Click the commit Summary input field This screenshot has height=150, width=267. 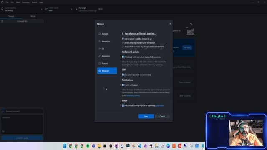(24, 111)
